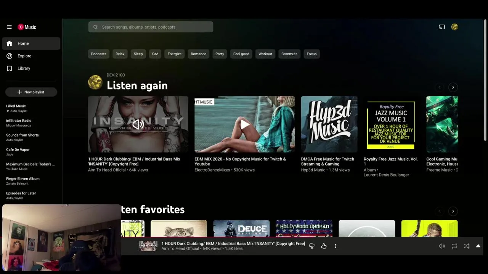Viewport: 488px width, 274px height.
Task: Play the EDM MIX 2020 thumbnail
Action: (x=244, y=124)
